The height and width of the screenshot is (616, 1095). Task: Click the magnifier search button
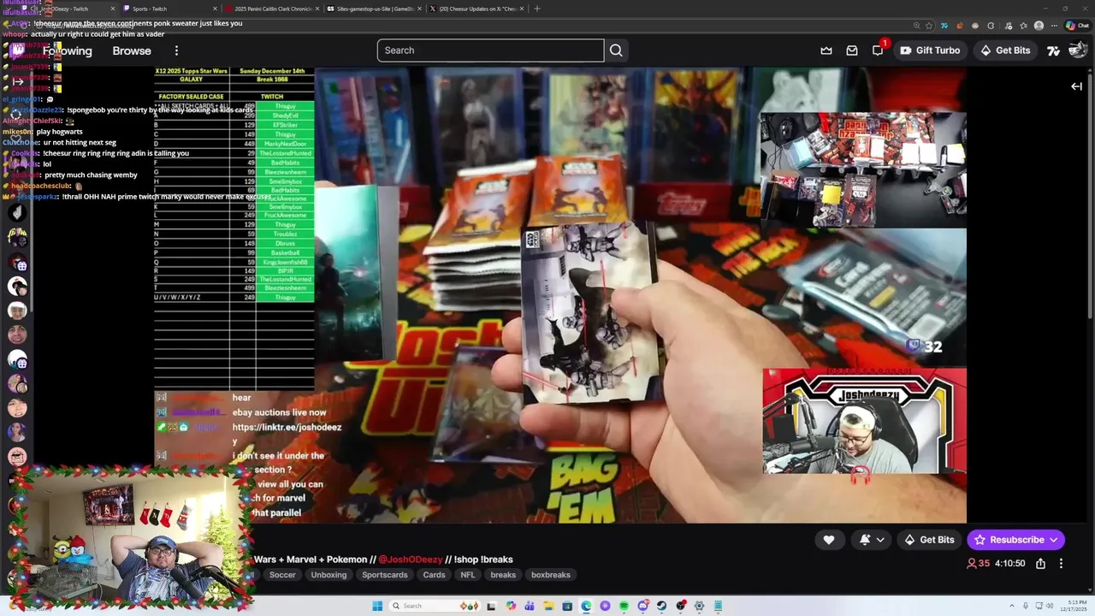point(616,50)
